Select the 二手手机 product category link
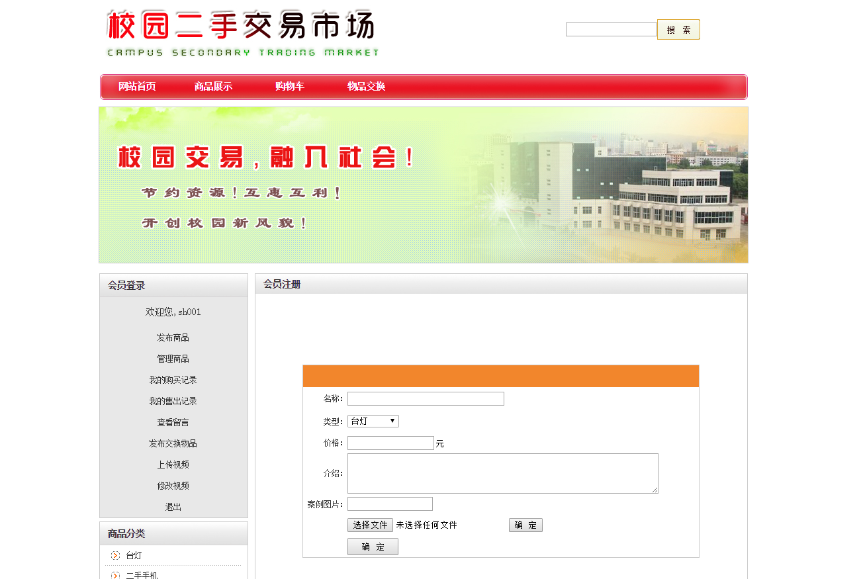This screenshot has width=863, height=579. (142, 575)
